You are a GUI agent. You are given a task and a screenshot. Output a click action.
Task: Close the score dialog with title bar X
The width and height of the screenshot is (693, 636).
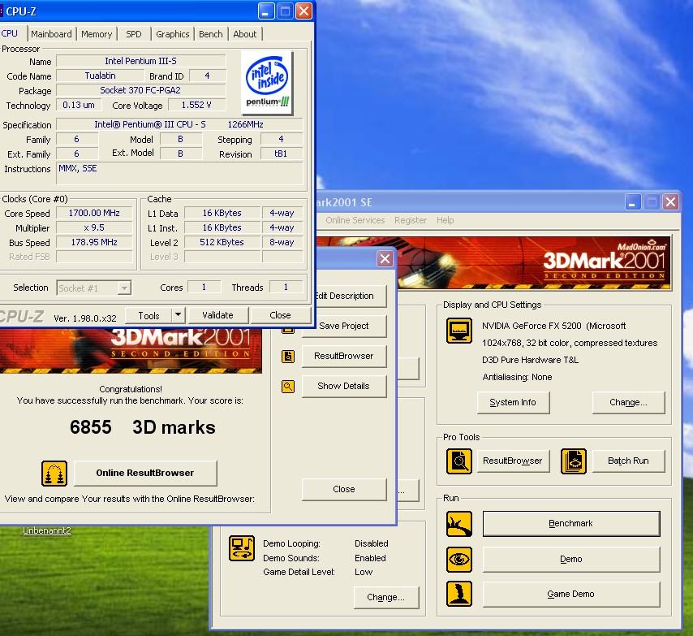(385, 259)
